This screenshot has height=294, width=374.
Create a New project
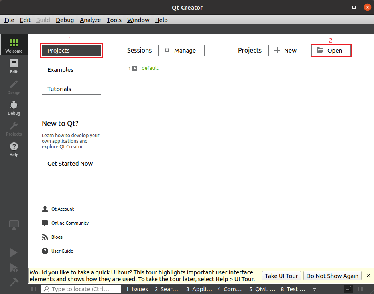click(286, 51)
